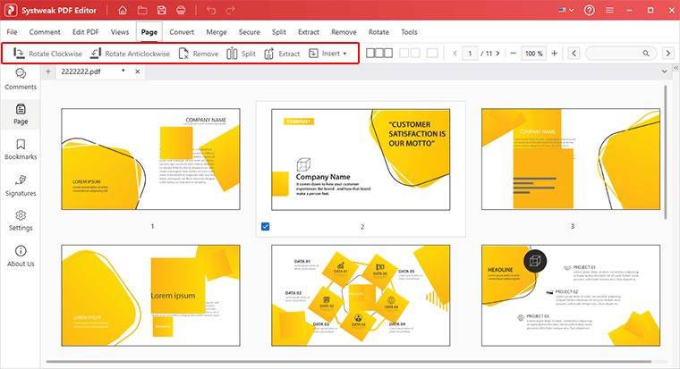Rotate the page Clockwise
Image resolution: width=680 pixels, height=369 pixels.
tap(47, 54)
